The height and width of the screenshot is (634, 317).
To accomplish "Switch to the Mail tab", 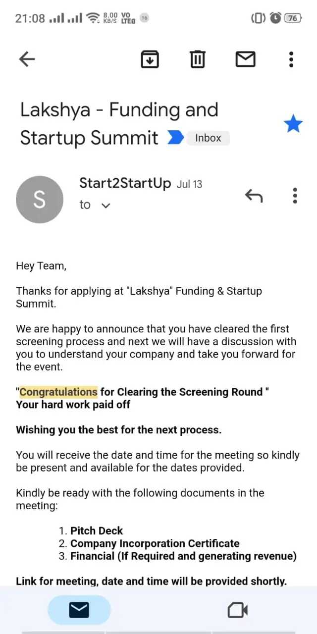I will (x=79, y=610).
